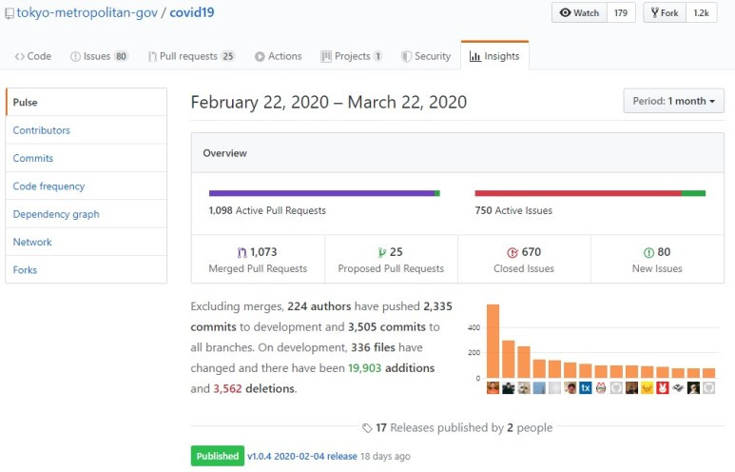Click the tallest orange commit bar
The image size is (735, 472).
point(493,341)
